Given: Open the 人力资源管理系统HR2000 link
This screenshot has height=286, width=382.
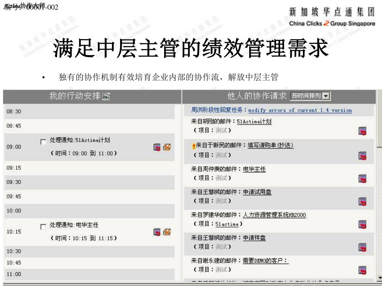Looking at the screenshot, I should (x=274, y=215).
